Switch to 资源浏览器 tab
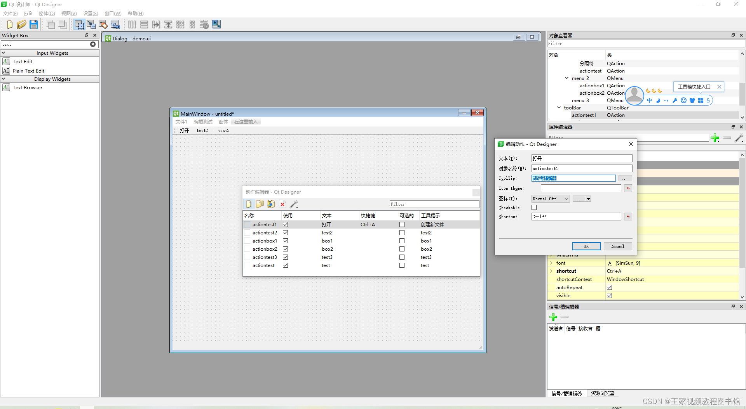This screenshot has height=409, width=746. pyautogui.click(x=603, y=393)
